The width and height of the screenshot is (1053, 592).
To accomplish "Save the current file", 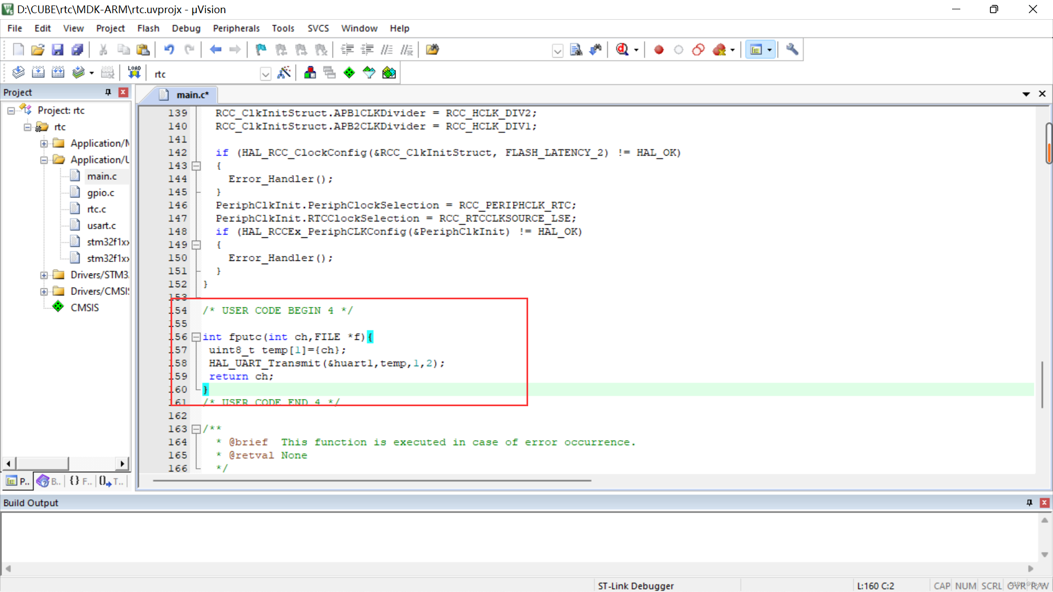I will point(58,50).
